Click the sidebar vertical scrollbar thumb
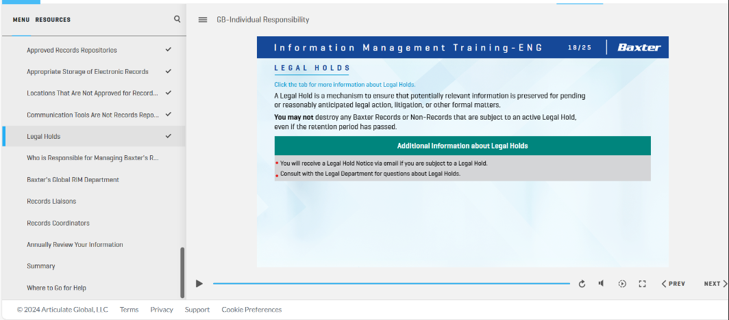 coord(182,273)
